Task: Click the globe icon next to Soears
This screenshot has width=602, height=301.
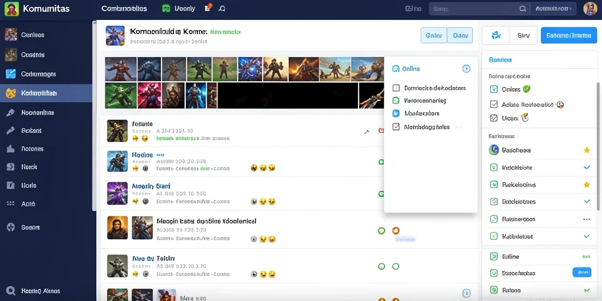Action: click(x=11, y=228)
